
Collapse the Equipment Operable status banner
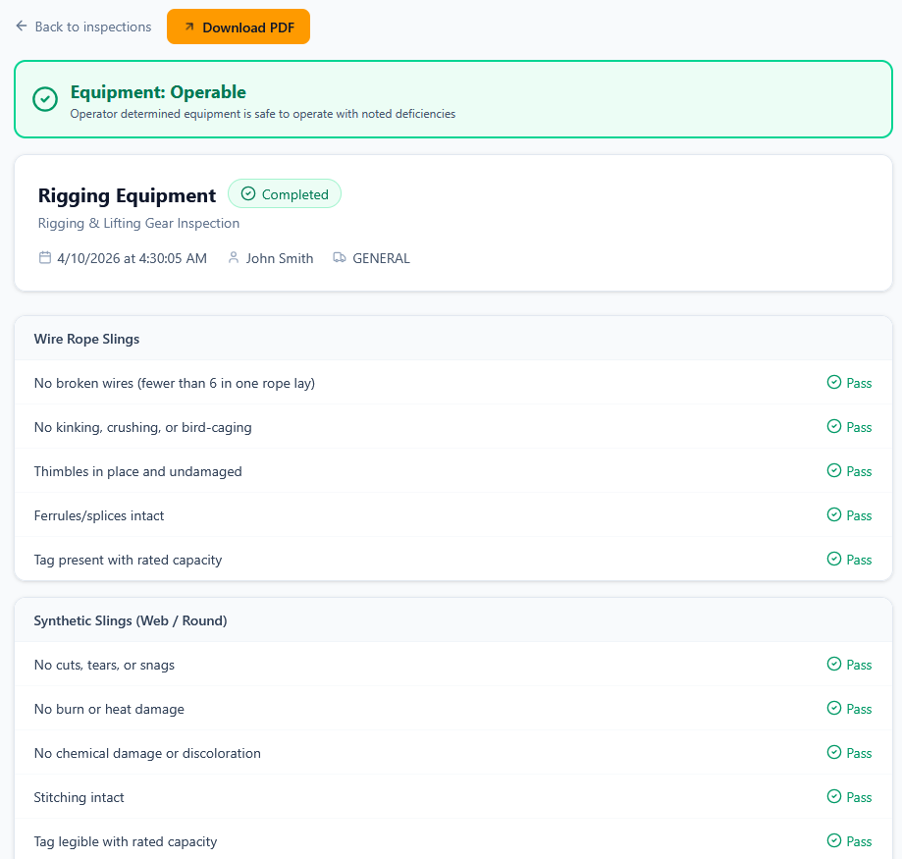pos(452,99)
